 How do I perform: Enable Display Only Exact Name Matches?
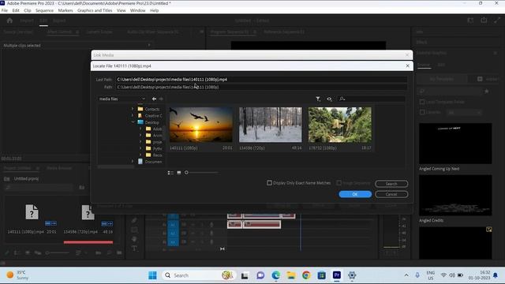269,183
